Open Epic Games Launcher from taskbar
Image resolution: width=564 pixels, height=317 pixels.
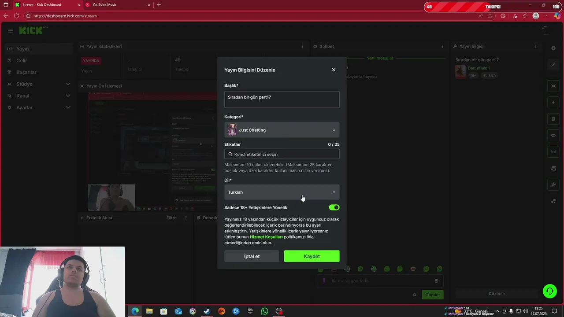(x=250, y=311)
